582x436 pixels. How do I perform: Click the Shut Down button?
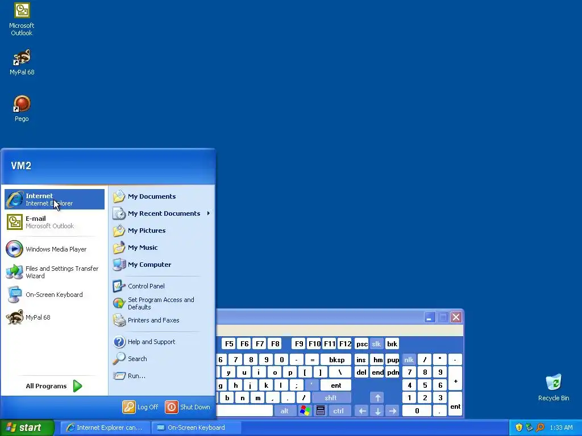[x=188, y=407]
